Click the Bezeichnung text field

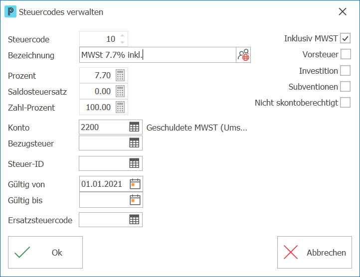tap(158, 55)
